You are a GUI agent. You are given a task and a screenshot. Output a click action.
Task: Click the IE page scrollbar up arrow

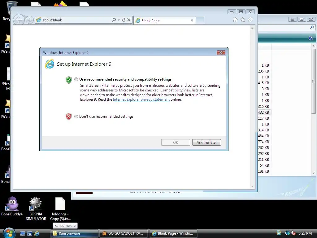252,28
